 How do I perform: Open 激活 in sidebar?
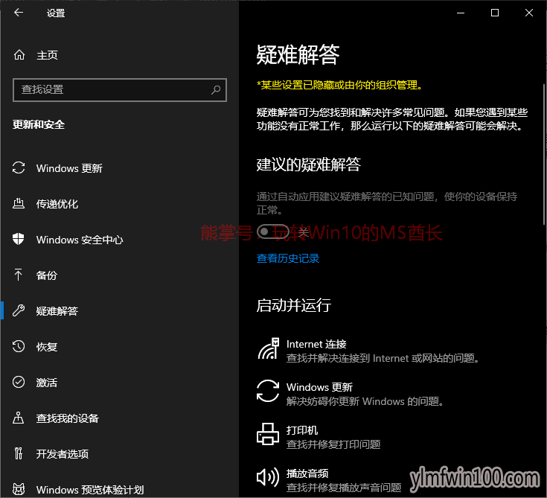(x=47, y=383)
